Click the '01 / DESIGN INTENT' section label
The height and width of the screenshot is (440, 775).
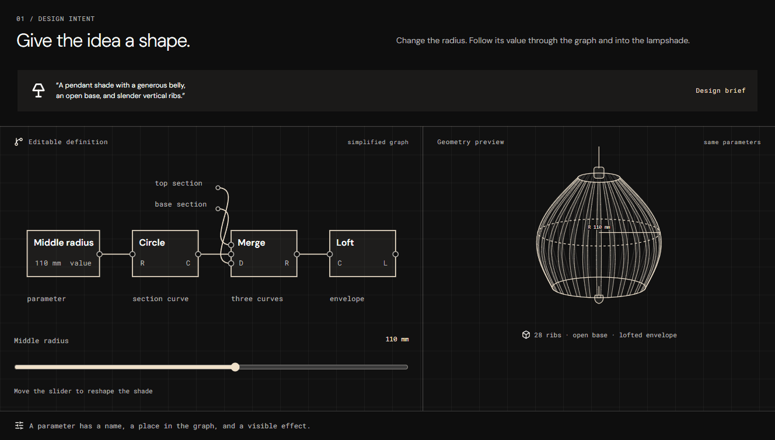click(55, 19)
